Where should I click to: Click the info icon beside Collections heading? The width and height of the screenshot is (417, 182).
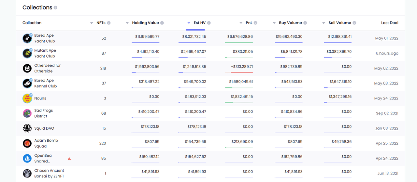pos(55,7)
